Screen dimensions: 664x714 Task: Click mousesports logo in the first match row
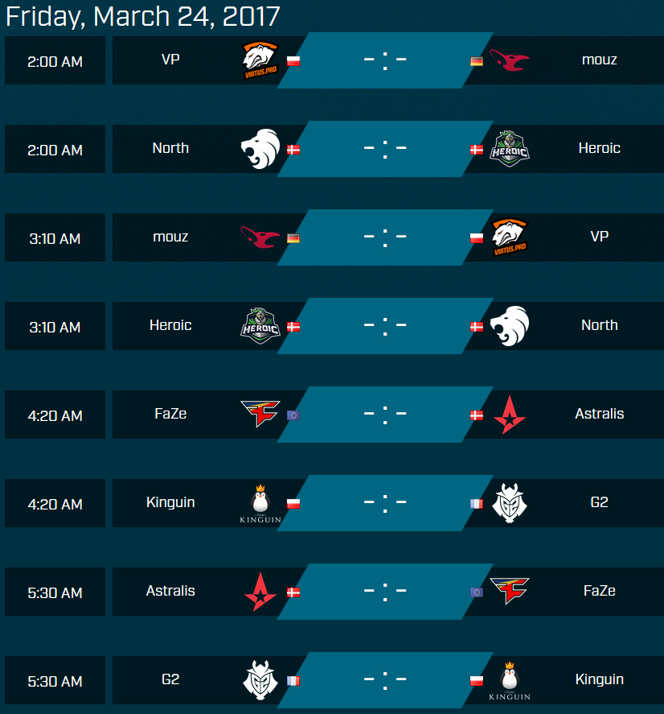point(510,60)
